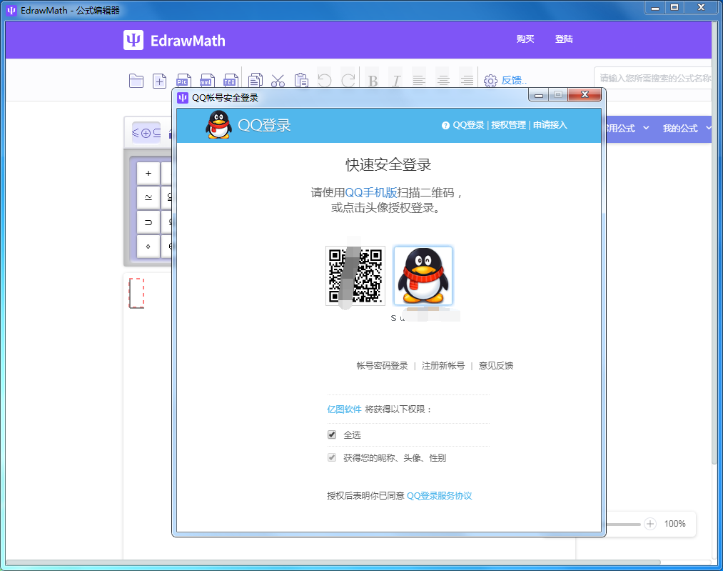Toggle bold formatting B icon
The width and height of the screenshot is (723, 571).
373,81
